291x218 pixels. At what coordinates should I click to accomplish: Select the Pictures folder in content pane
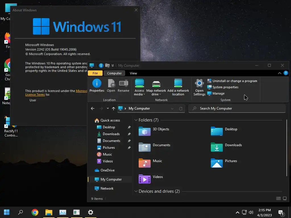224,163
